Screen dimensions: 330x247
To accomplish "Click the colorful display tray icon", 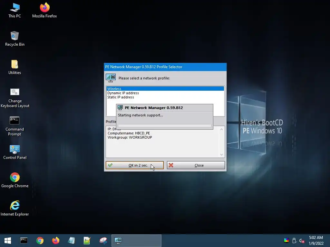I will [286, 241].
